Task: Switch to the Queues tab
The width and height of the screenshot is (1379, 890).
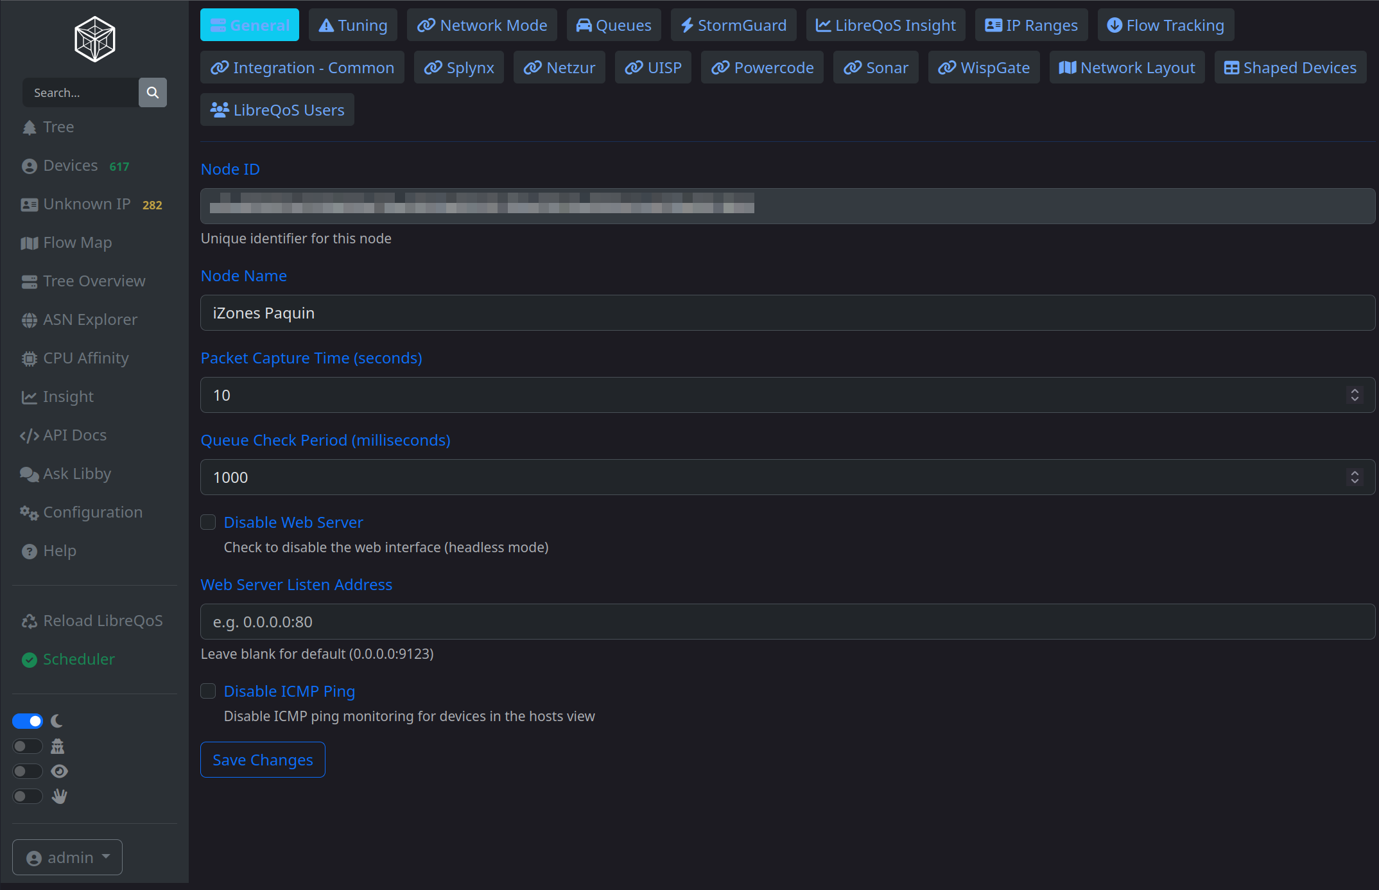Action: click(x=614, y=25)
